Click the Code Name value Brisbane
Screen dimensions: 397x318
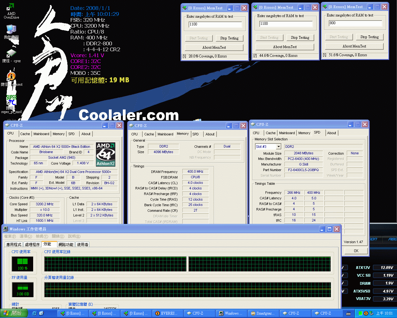click(46, 152)
